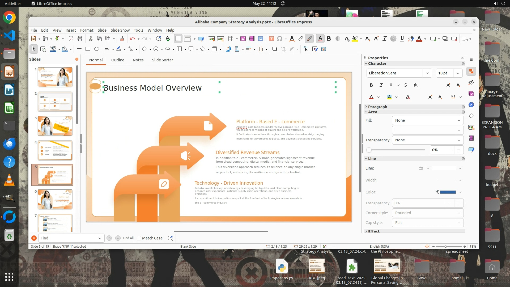The width and height of the screenshot is (510, 287).
Task: Click the Undo arrow icon
Action: click(132, 39)
